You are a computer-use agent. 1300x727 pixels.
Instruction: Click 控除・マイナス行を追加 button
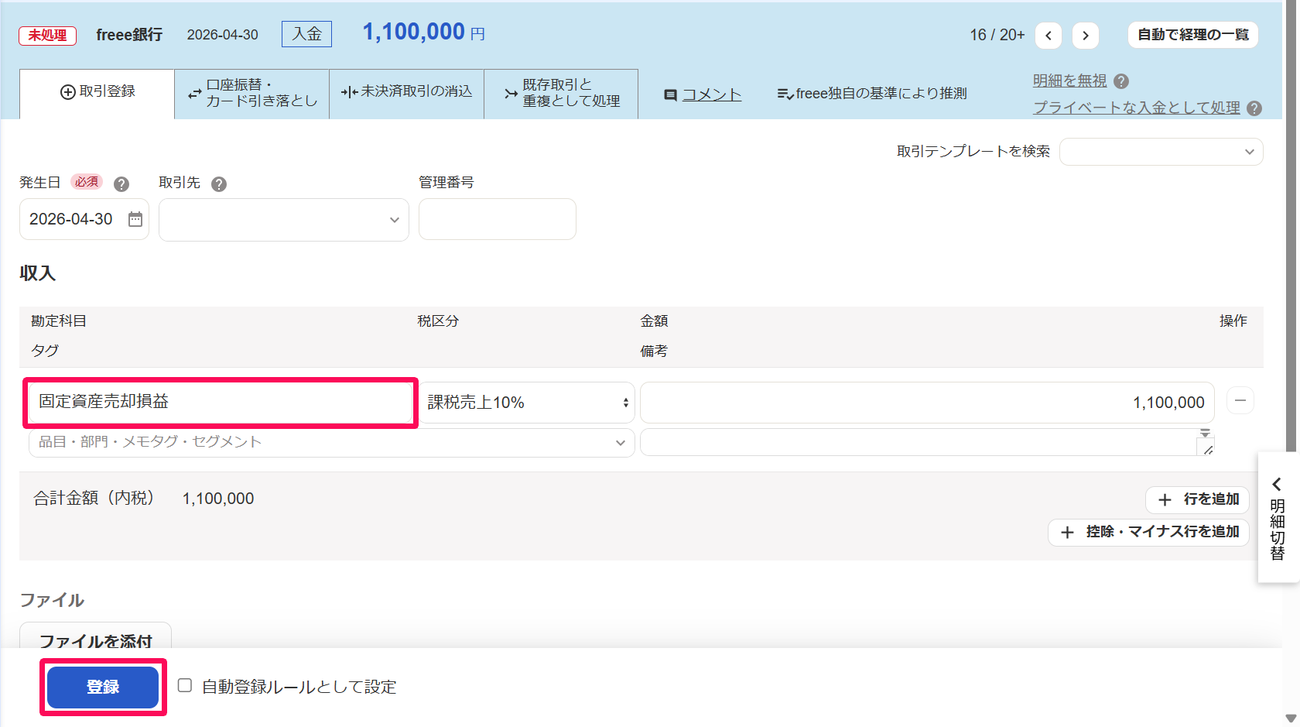(x=1148, y=532)
